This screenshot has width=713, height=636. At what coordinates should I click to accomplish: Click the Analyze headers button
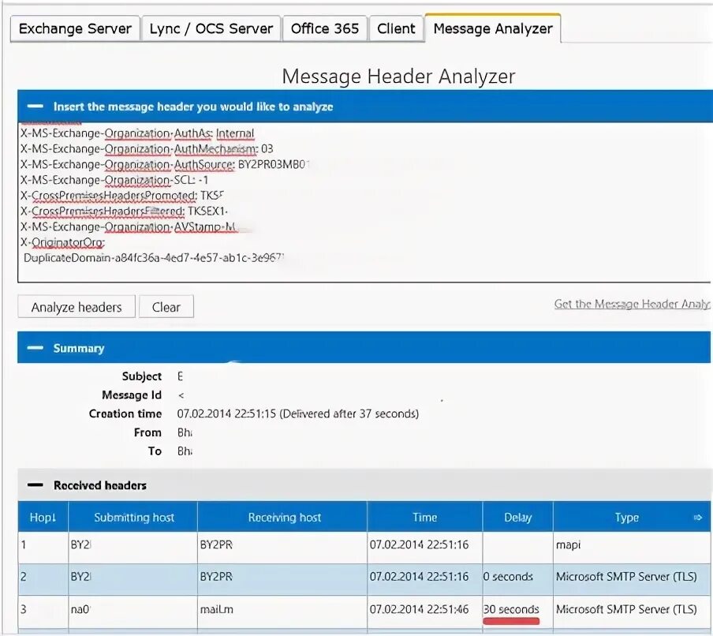tap(77, 307)
